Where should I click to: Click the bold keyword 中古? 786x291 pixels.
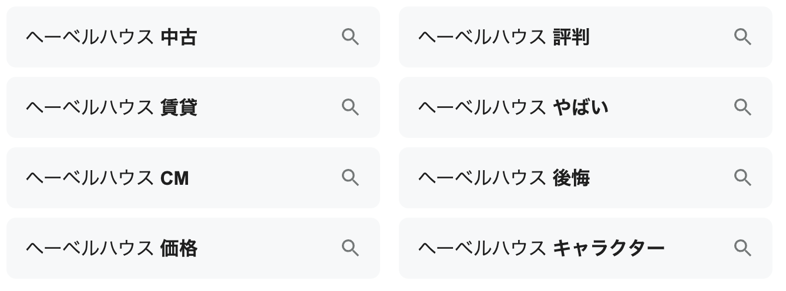179,38
